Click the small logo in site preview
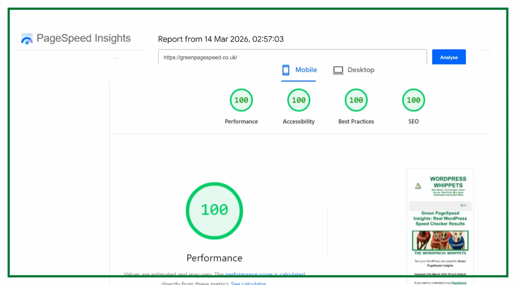 [418, 186]
